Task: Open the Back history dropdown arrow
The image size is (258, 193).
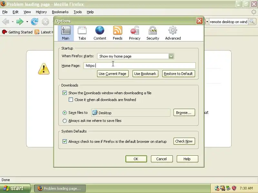Action: pyautogui.click(x=13, y=22)
